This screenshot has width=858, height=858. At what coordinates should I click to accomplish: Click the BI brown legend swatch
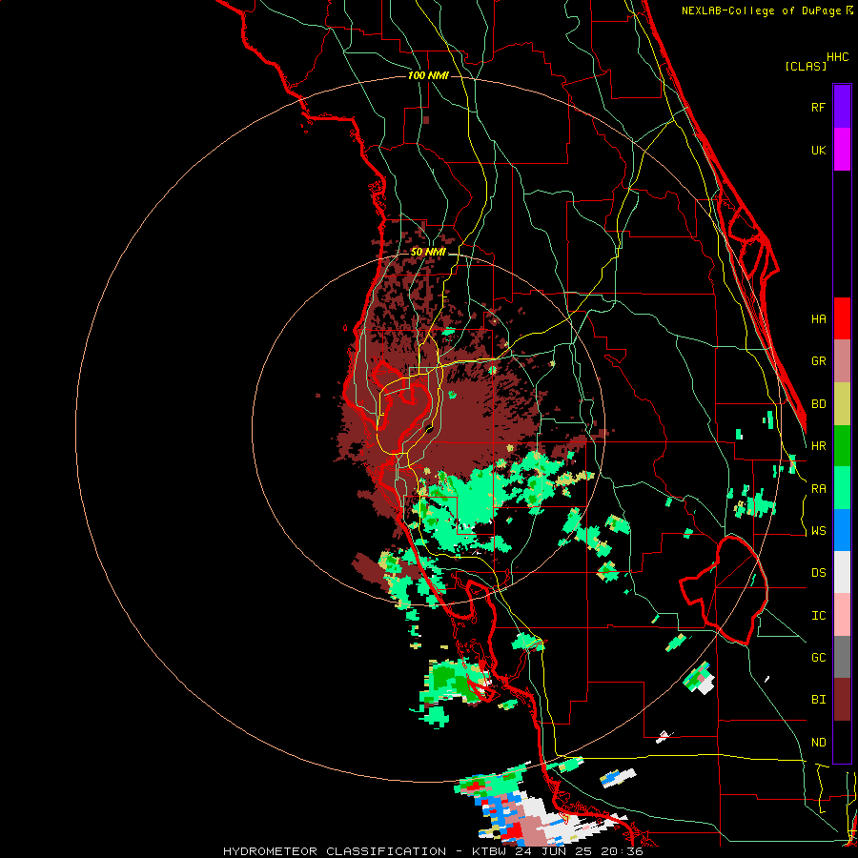click(x=842, y=700)
